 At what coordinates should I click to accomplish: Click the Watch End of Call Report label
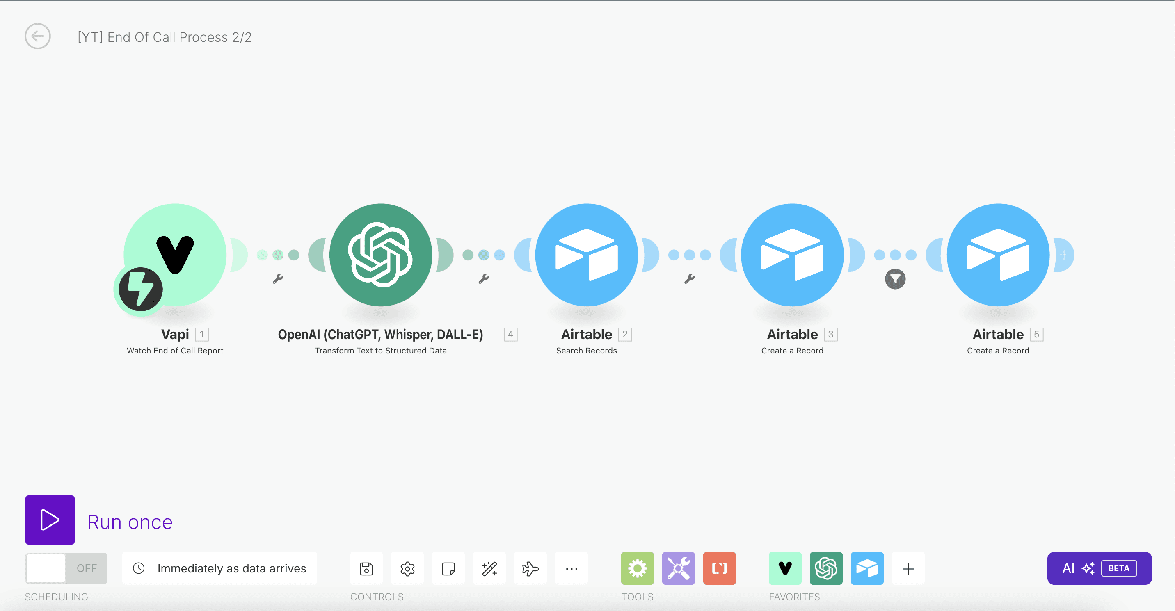click(x=175, y=351)
